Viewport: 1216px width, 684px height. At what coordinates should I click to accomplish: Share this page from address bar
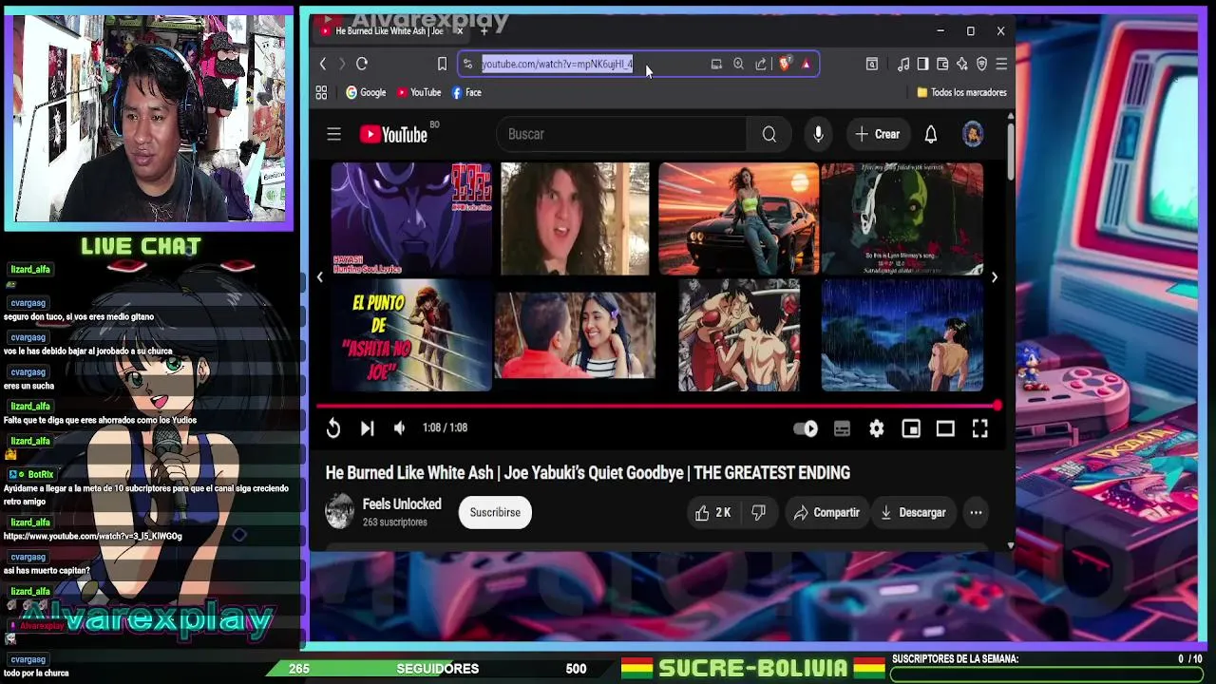click(x=761, y=64)
